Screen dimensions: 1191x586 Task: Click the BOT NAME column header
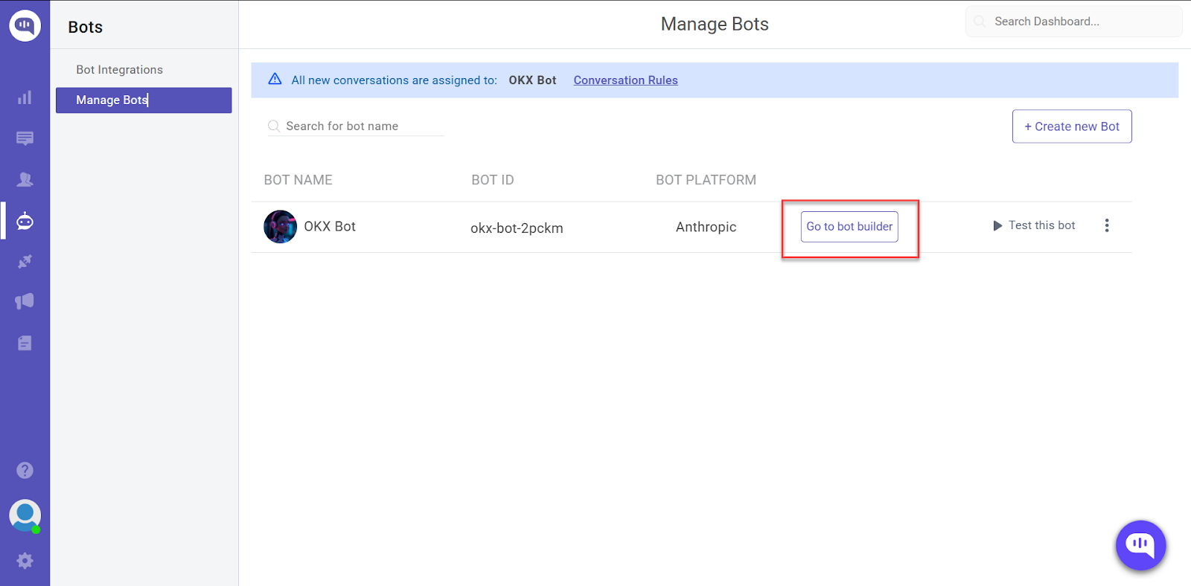[298, 180]
